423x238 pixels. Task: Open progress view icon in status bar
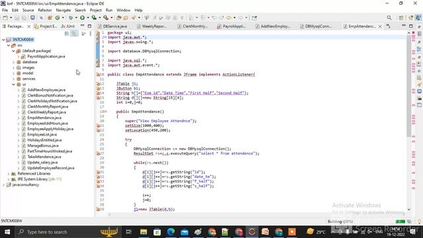pyautogui.click(x=410, y=221)
